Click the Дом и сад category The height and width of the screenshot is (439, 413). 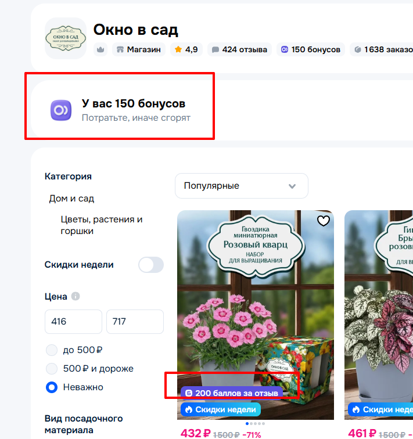click(71, 199)
